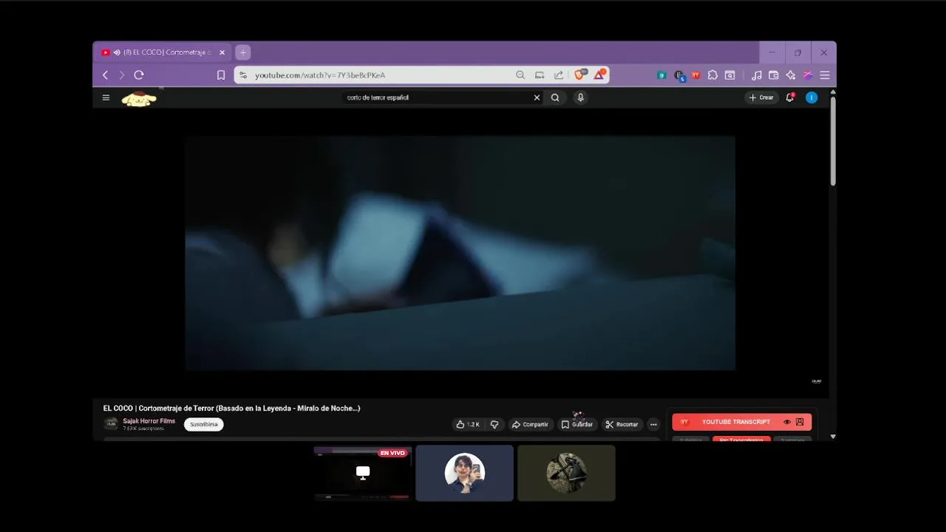Subscribe with the Suscribirse button
The image size is (946, 532).
pos(204,424)
